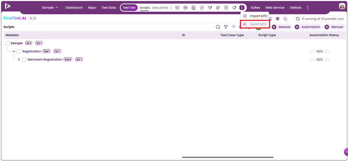Open the shield-shaped icon in Test Dev bar

(x=226, y=8)
